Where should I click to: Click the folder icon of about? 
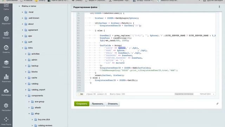click(26, 24)
